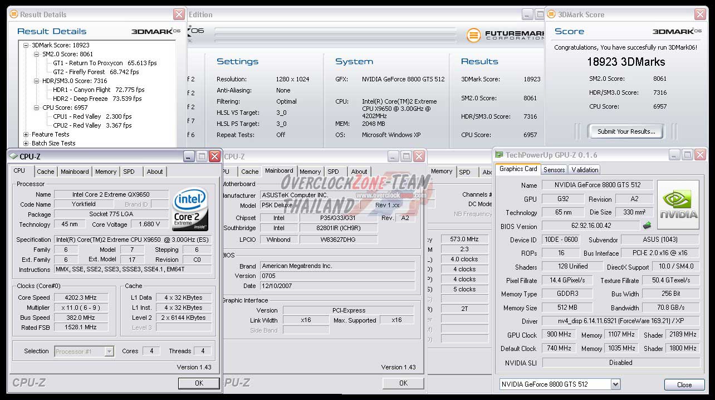Select CPU1 - Red Valley 2.300 fps
The height and width of the screenshot is (400, 715).
coord(92,116)
